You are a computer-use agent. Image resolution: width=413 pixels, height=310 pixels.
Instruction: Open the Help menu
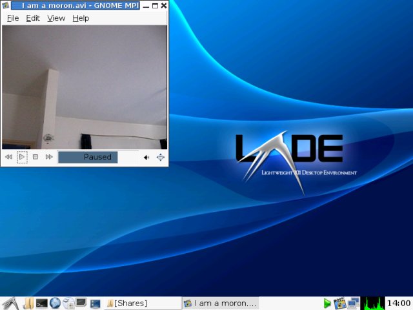click(81, 18)
